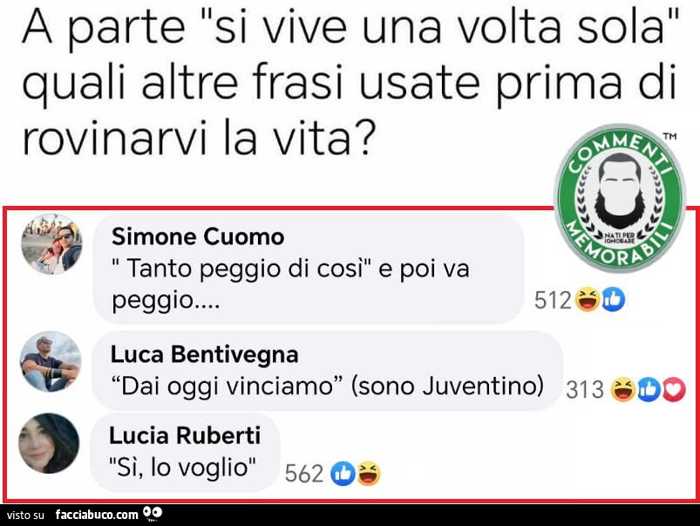Viewport: 700px width, 526px height.
Task: Open Luca Bentivegna's profile picture
Action: click(51, 361)
